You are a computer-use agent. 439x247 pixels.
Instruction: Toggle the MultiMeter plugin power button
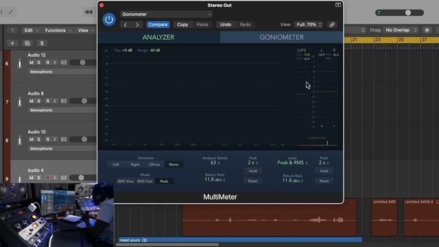point(109,20)
